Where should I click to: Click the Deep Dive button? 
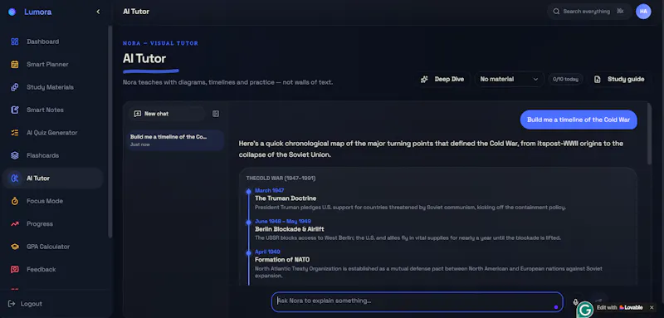click(442, 79)
